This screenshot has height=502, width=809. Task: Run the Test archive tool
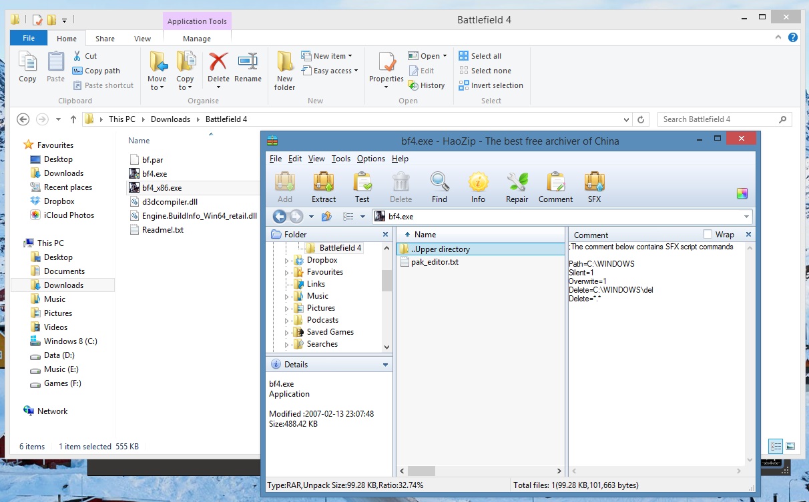click(362, 187)
